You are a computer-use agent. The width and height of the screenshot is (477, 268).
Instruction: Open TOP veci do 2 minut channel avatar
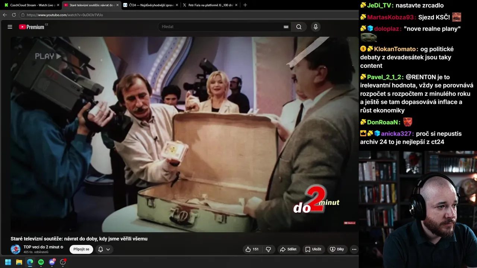[16, 249]
